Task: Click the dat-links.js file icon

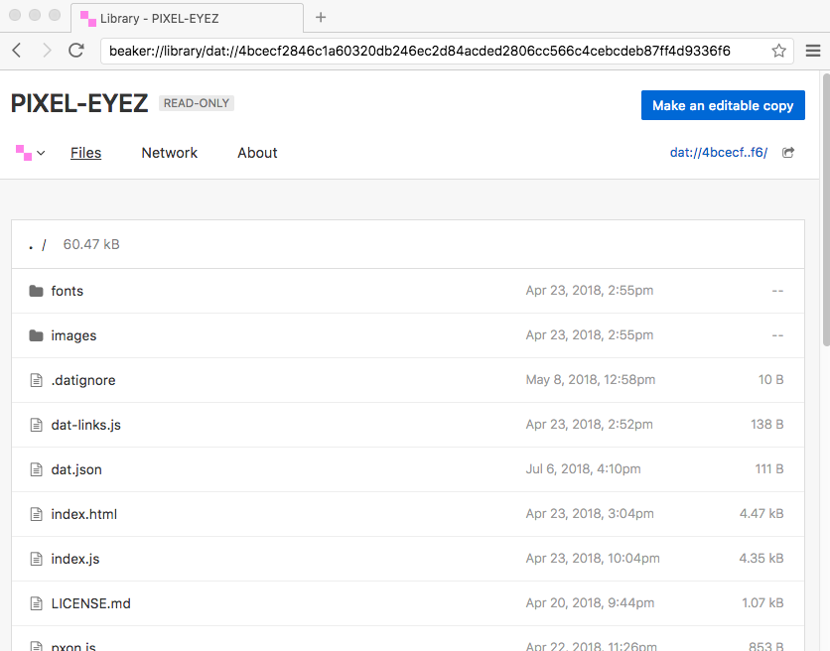Action: (36, 425)
